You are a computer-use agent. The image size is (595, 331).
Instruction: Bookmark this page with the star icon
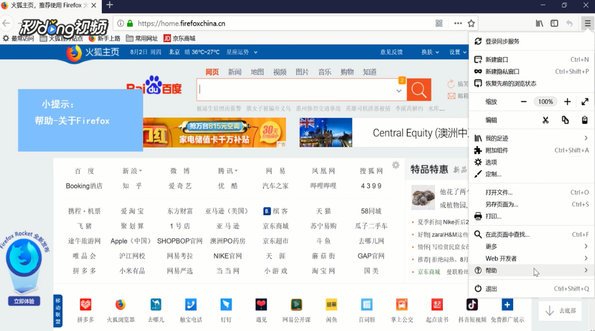(x=471, y=23)
